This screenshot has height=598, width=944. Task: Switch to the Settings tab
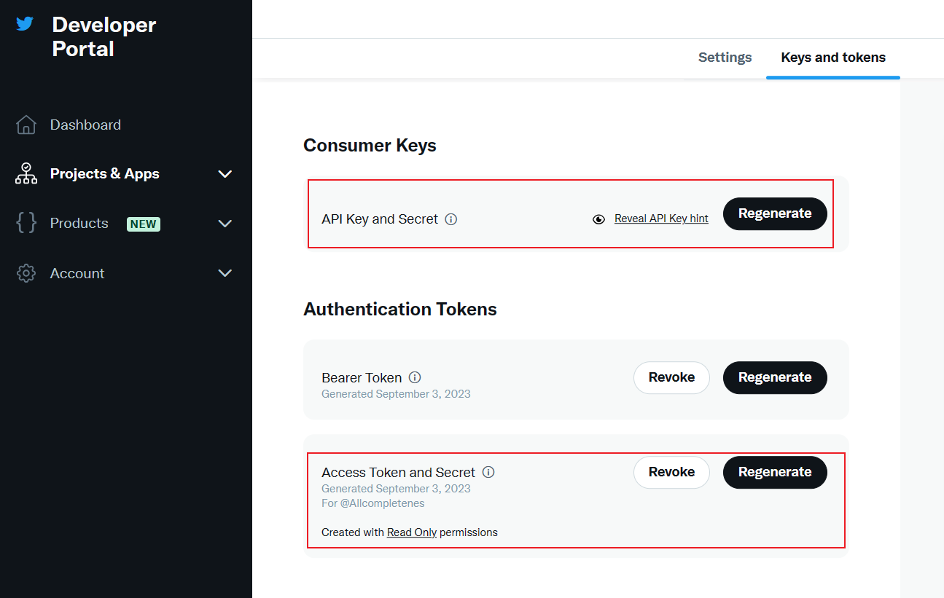(725, 58)
